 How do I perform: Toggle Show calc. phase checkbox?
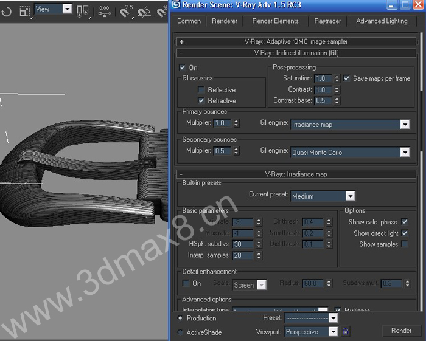[405, 222]
